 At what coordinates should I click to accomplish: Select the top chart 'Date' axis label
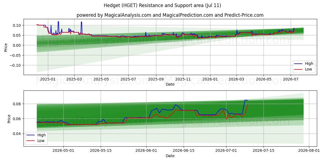pyautogui.click(x=170, y=84)
